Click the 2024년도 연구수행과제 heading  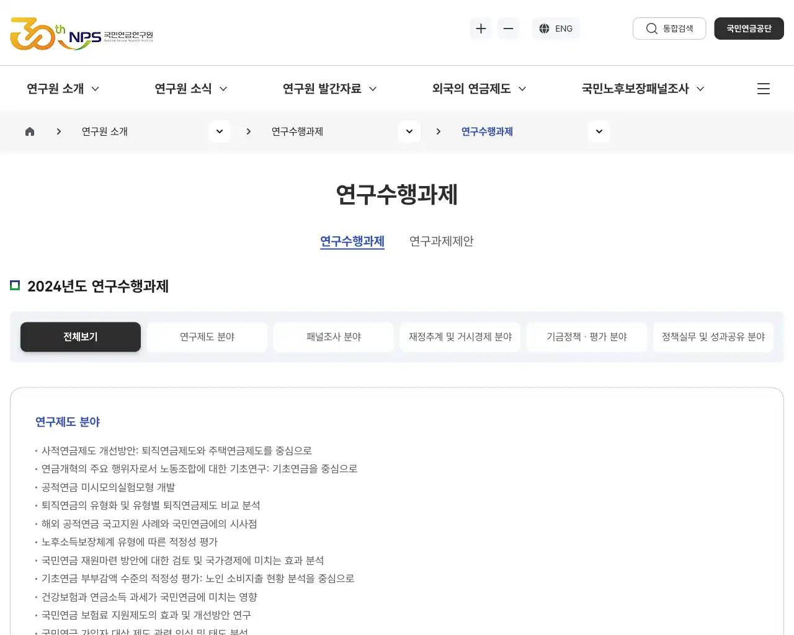pyautogui.click(x=98, y=286)
